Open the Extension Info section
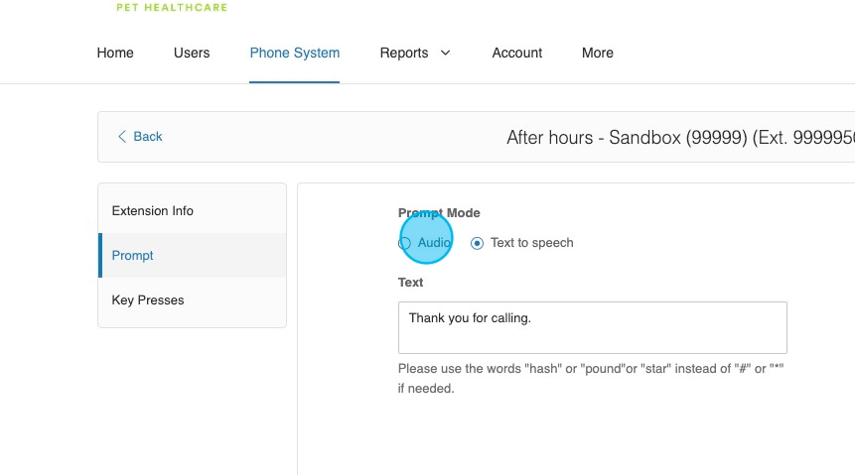This screenshot has height=475, width=855. [153, 210]
